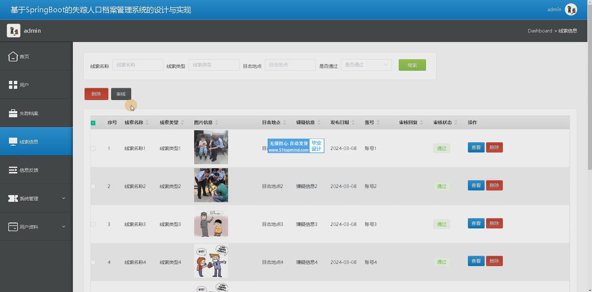Click the list icon beside 信息反馈
The image size is (592, 292).
click(x=13, y=170)
